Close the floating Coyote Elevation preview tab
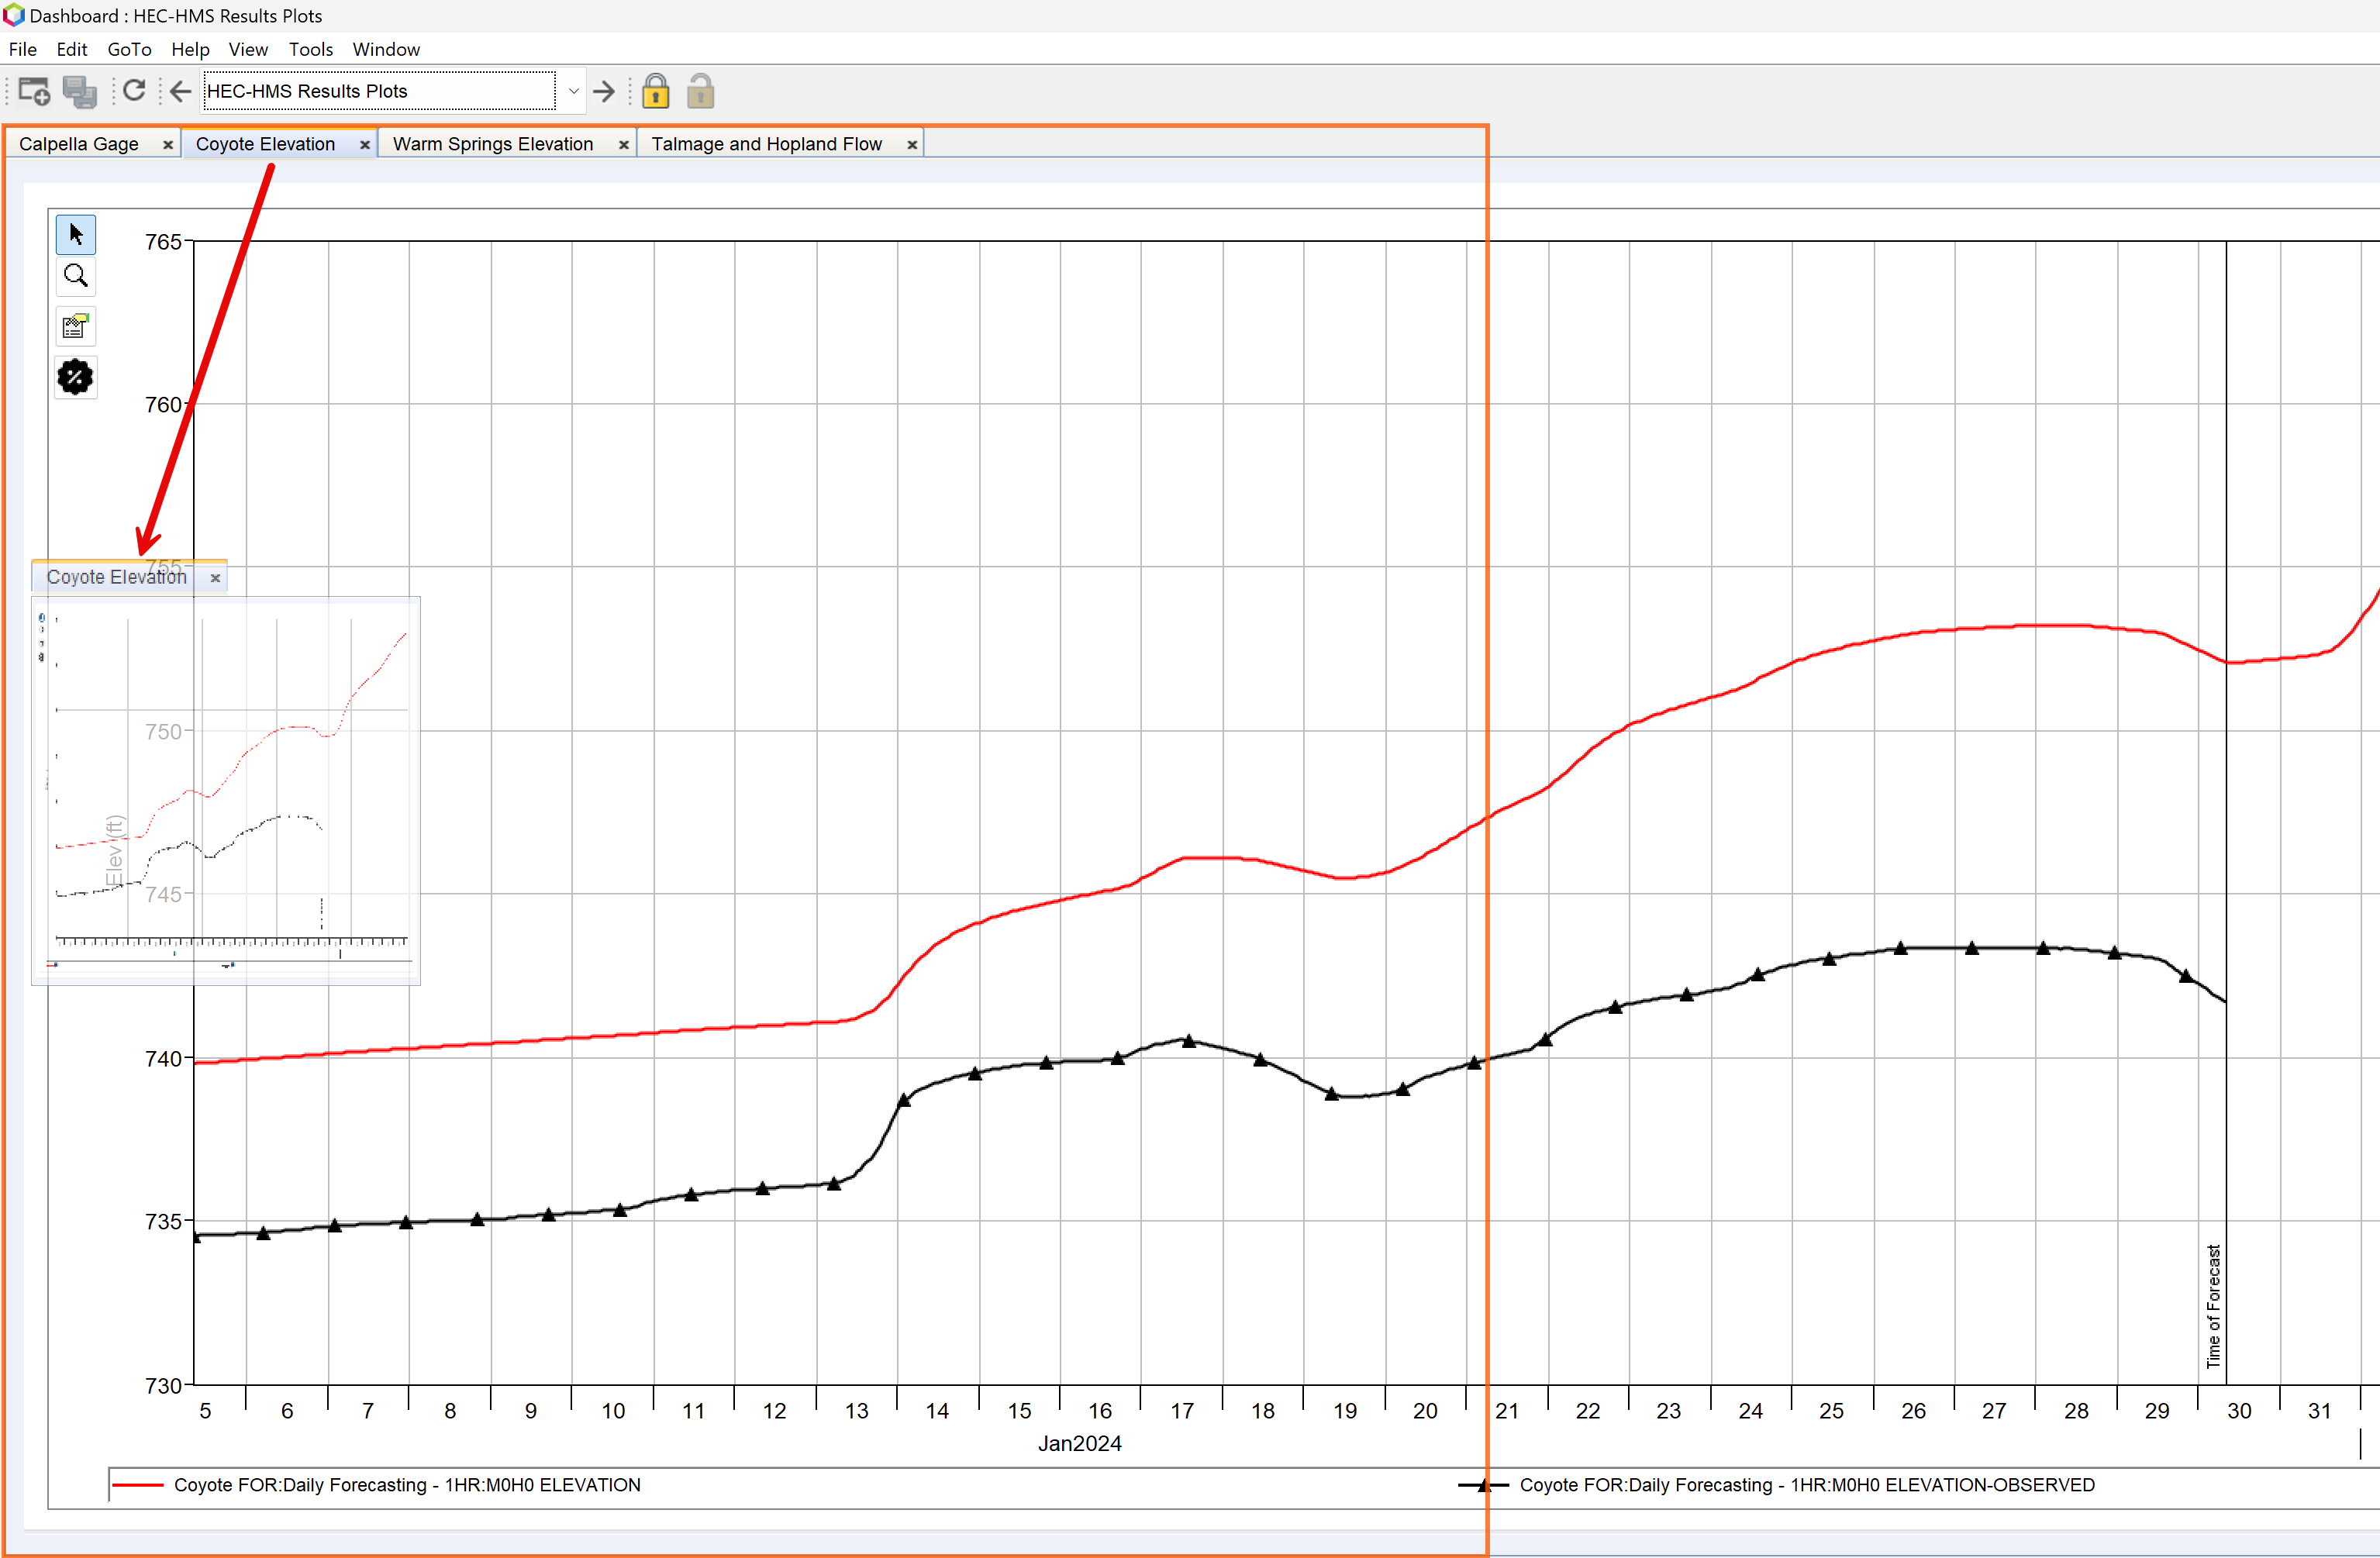The image size is (2380, 1558). (x=215, y=578)
